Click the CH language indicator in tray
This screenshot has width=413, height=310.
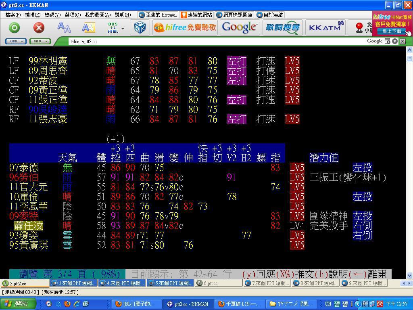click(327, 304)
